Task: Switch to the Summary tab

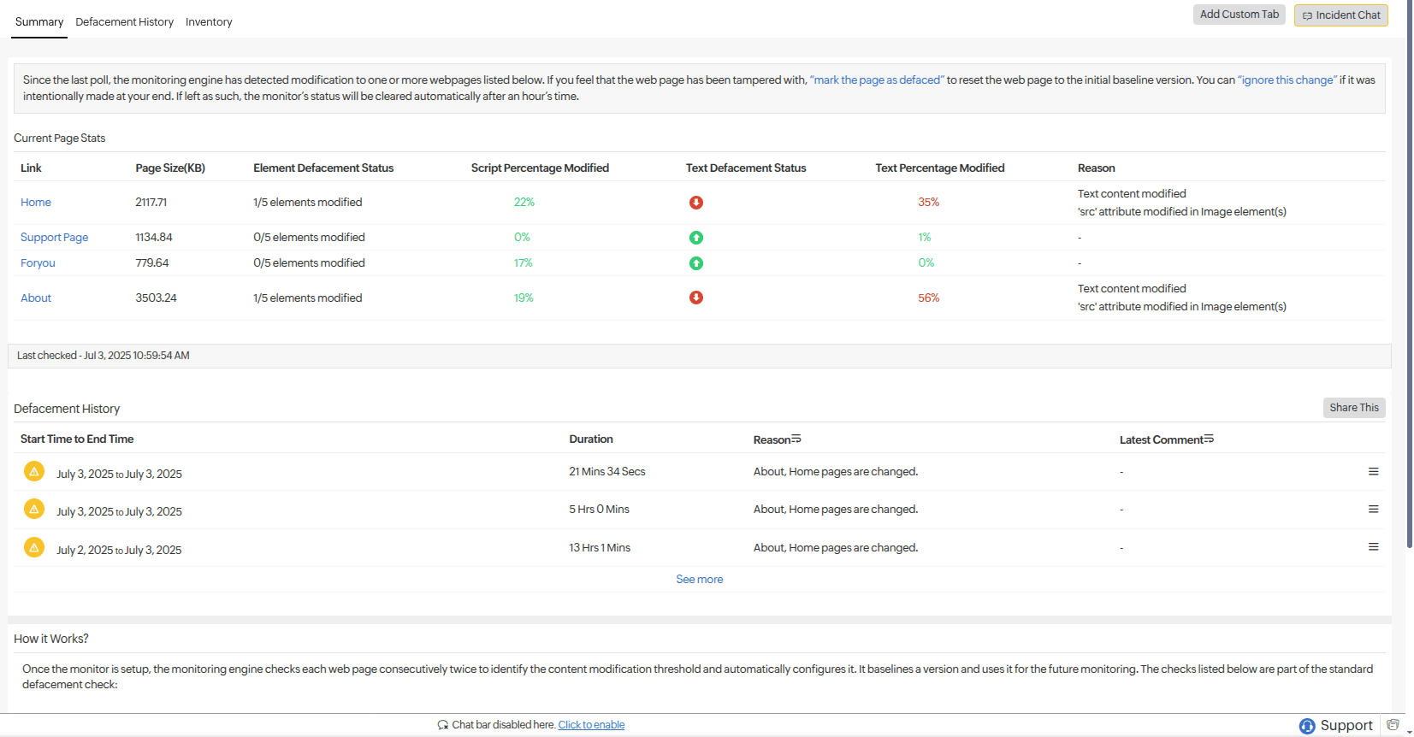Action: point(39,22)
